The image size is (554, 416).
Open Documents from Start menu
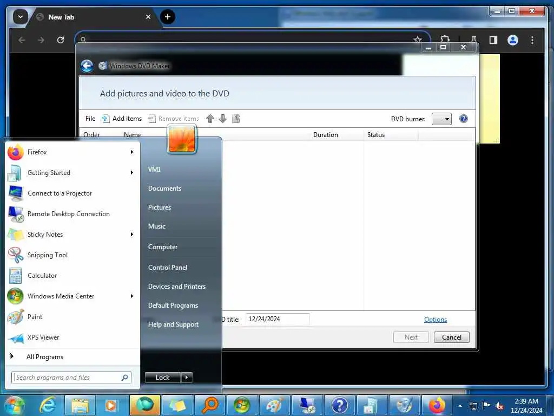[164, 188]
